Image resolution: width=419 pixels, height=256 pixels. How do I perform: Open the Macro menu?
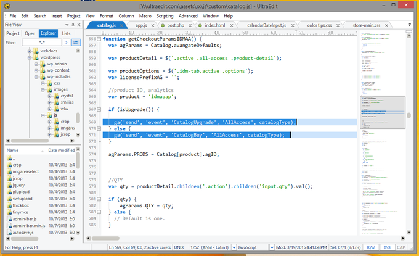click(x=145, y=16)
